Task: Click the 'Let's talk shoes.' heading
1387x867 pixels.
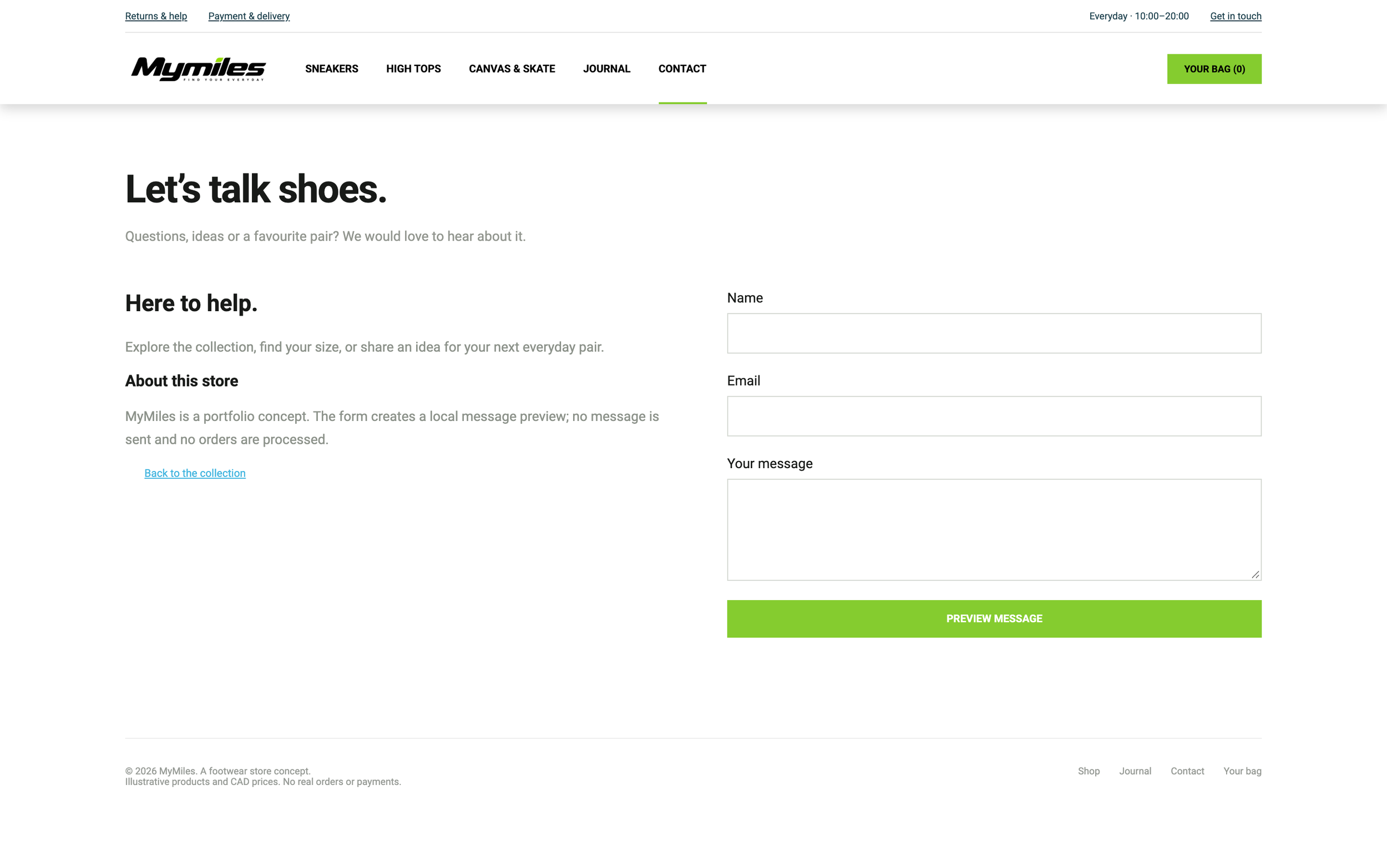Action: click(x=256, y=189)
